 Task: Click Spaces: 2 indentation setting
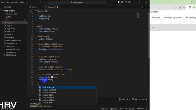[114, 109]
